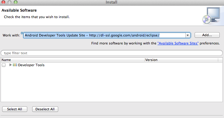Click the install wizard computer and CD icon

coord(211,16)
